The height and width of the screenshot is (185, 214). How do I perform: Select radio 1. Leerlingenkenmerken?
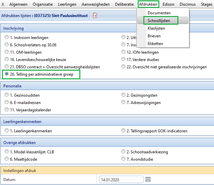7,131
